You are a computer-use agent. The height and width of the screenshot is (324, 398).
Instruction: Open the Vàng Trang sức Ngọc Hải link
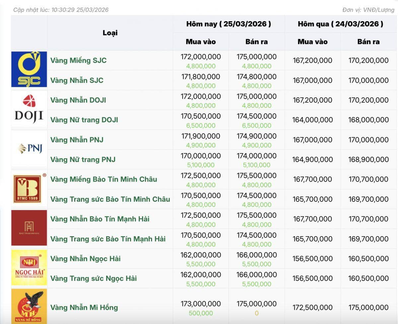click(94, 279)
